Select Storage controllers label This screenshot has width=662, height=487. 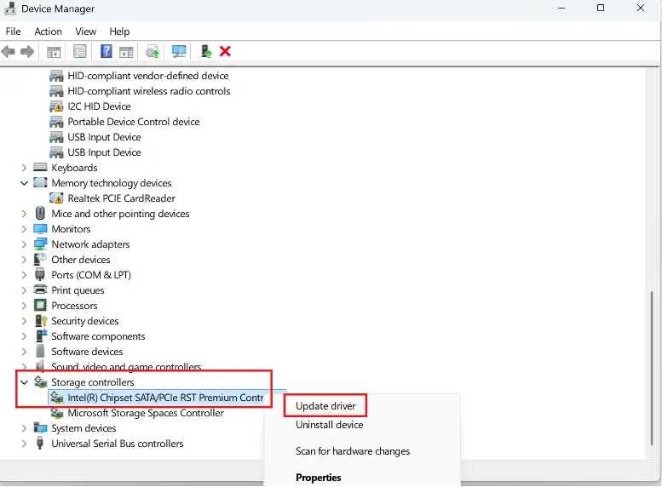click(x=93, y=382)
